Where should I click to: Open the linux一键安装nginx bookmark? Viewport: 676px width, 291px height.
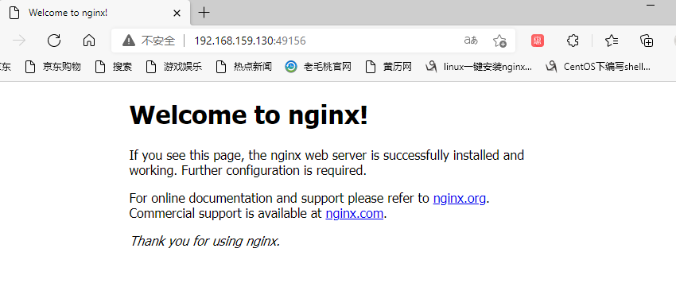tap(479, 67)
